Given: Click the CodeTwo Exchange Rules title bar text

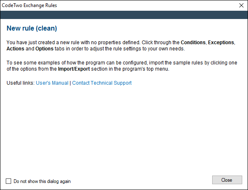Looking at the screenshot, I should 29,5.
